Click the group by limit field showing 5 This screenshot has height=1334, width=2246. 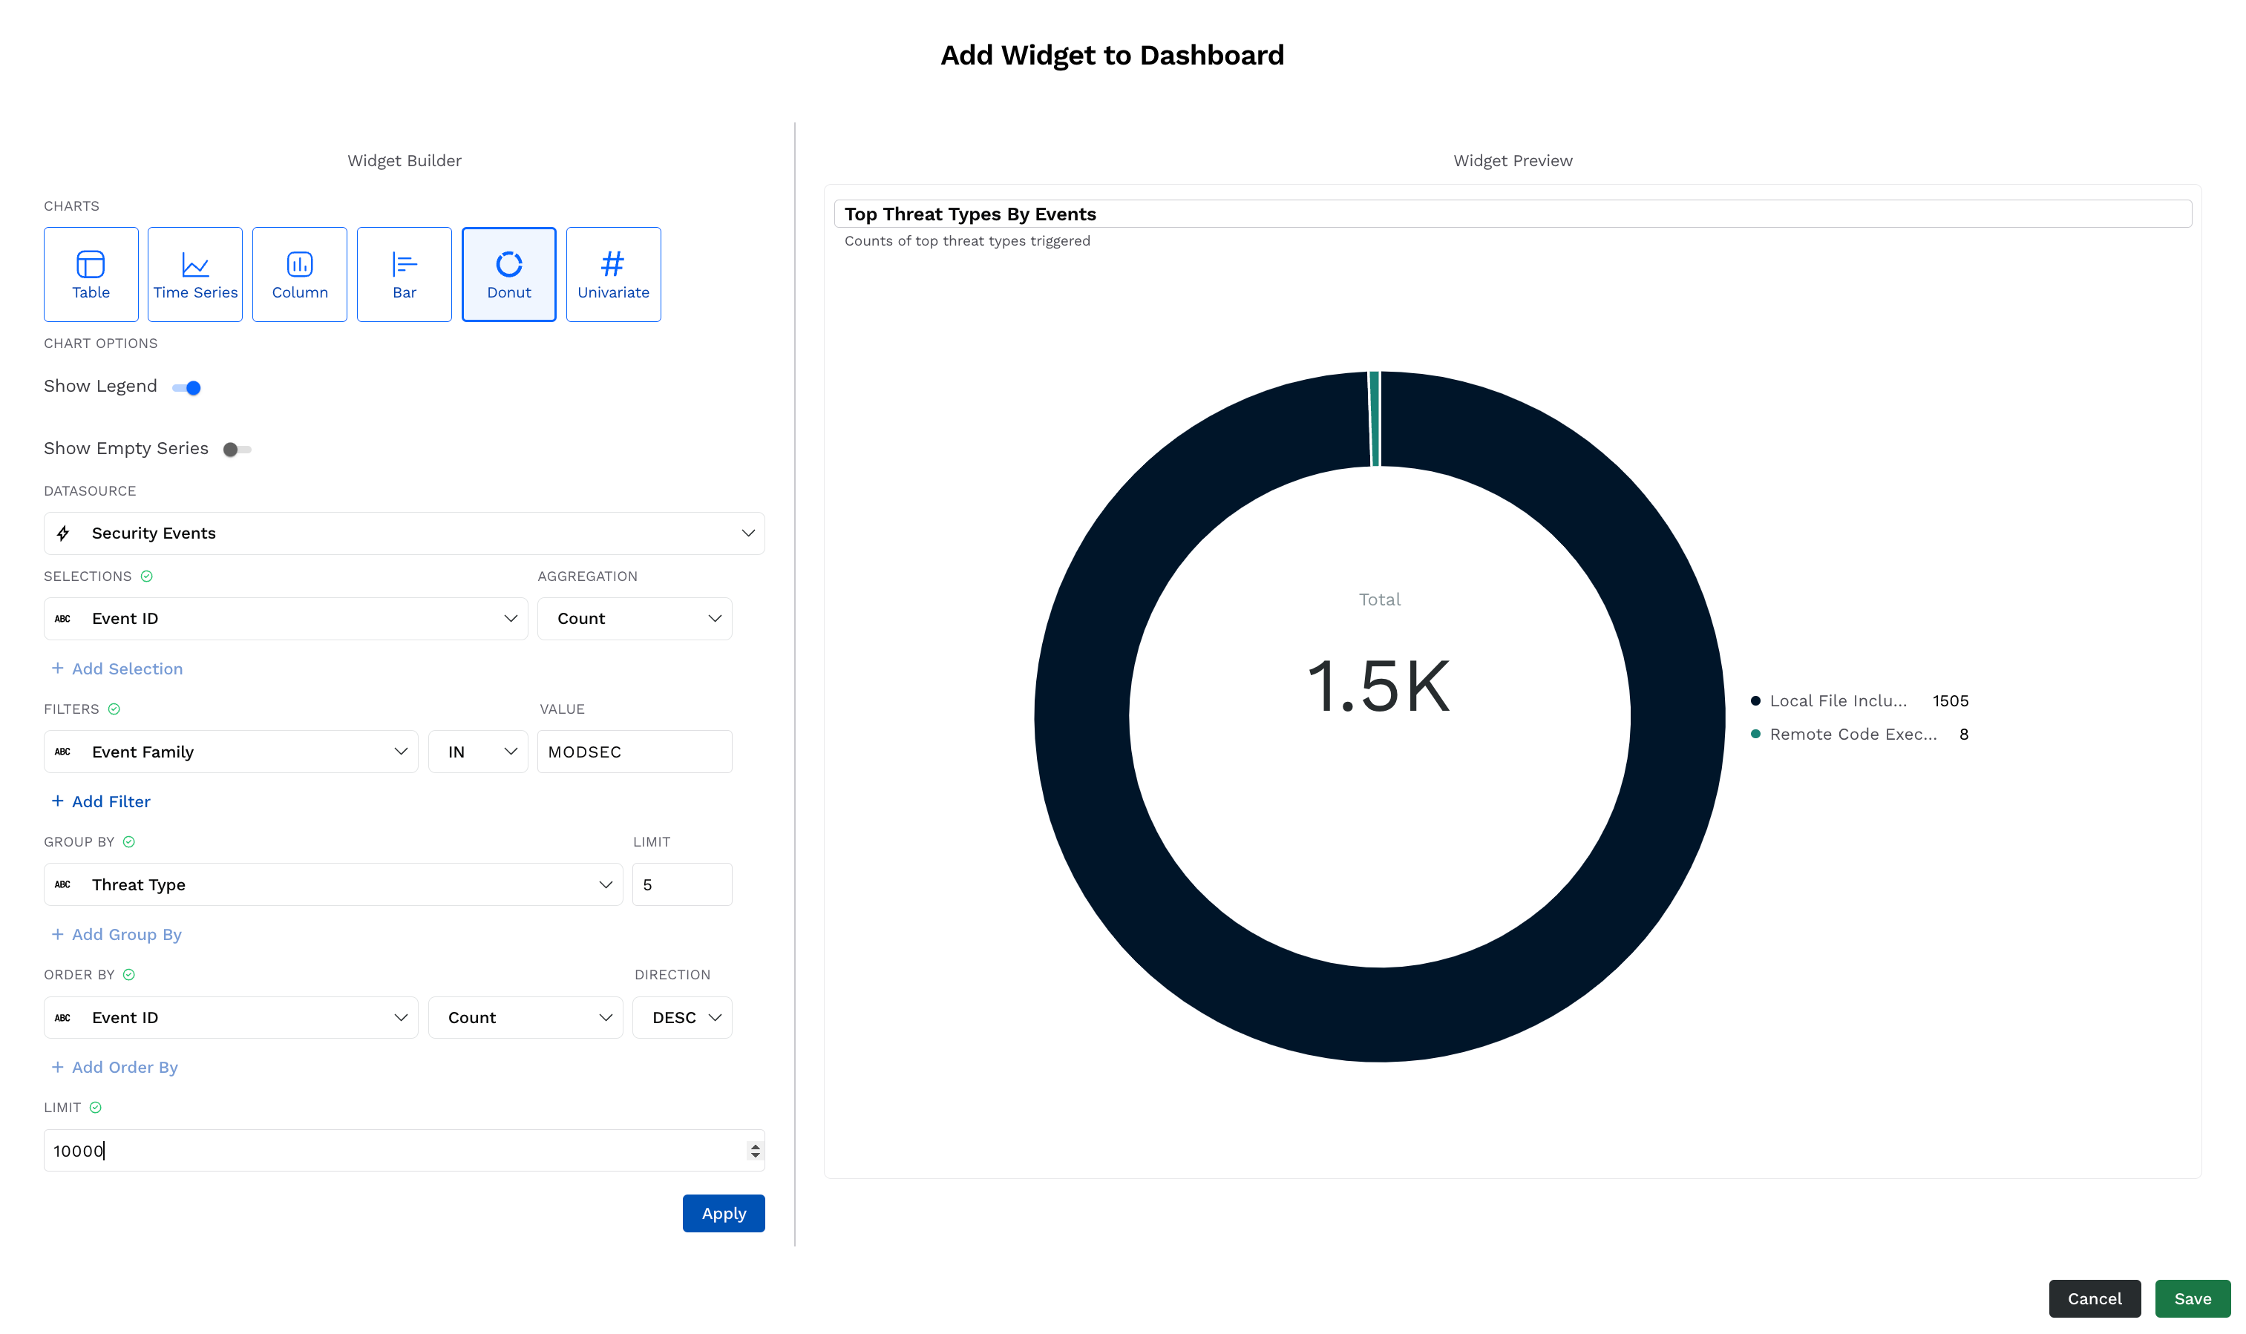[x=682, y=884]
